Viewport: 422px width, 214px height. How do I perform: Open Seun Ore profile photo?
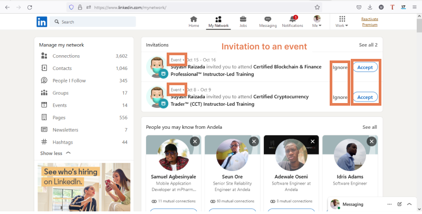[x=232, y=155]
